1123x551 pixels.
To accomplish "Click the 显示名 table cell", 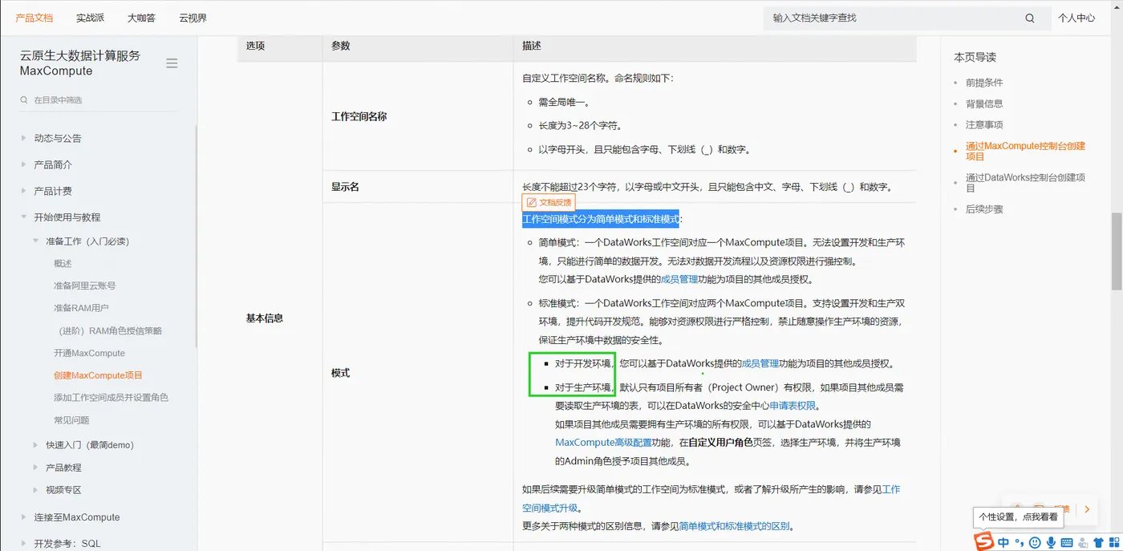I will tap(417, 186).
